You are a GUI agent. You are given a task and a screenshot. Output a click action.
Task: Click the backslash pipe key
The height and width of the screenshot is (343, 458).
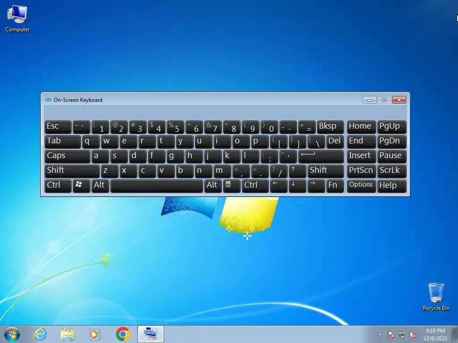pyautogui.click(x=316, y=142)
